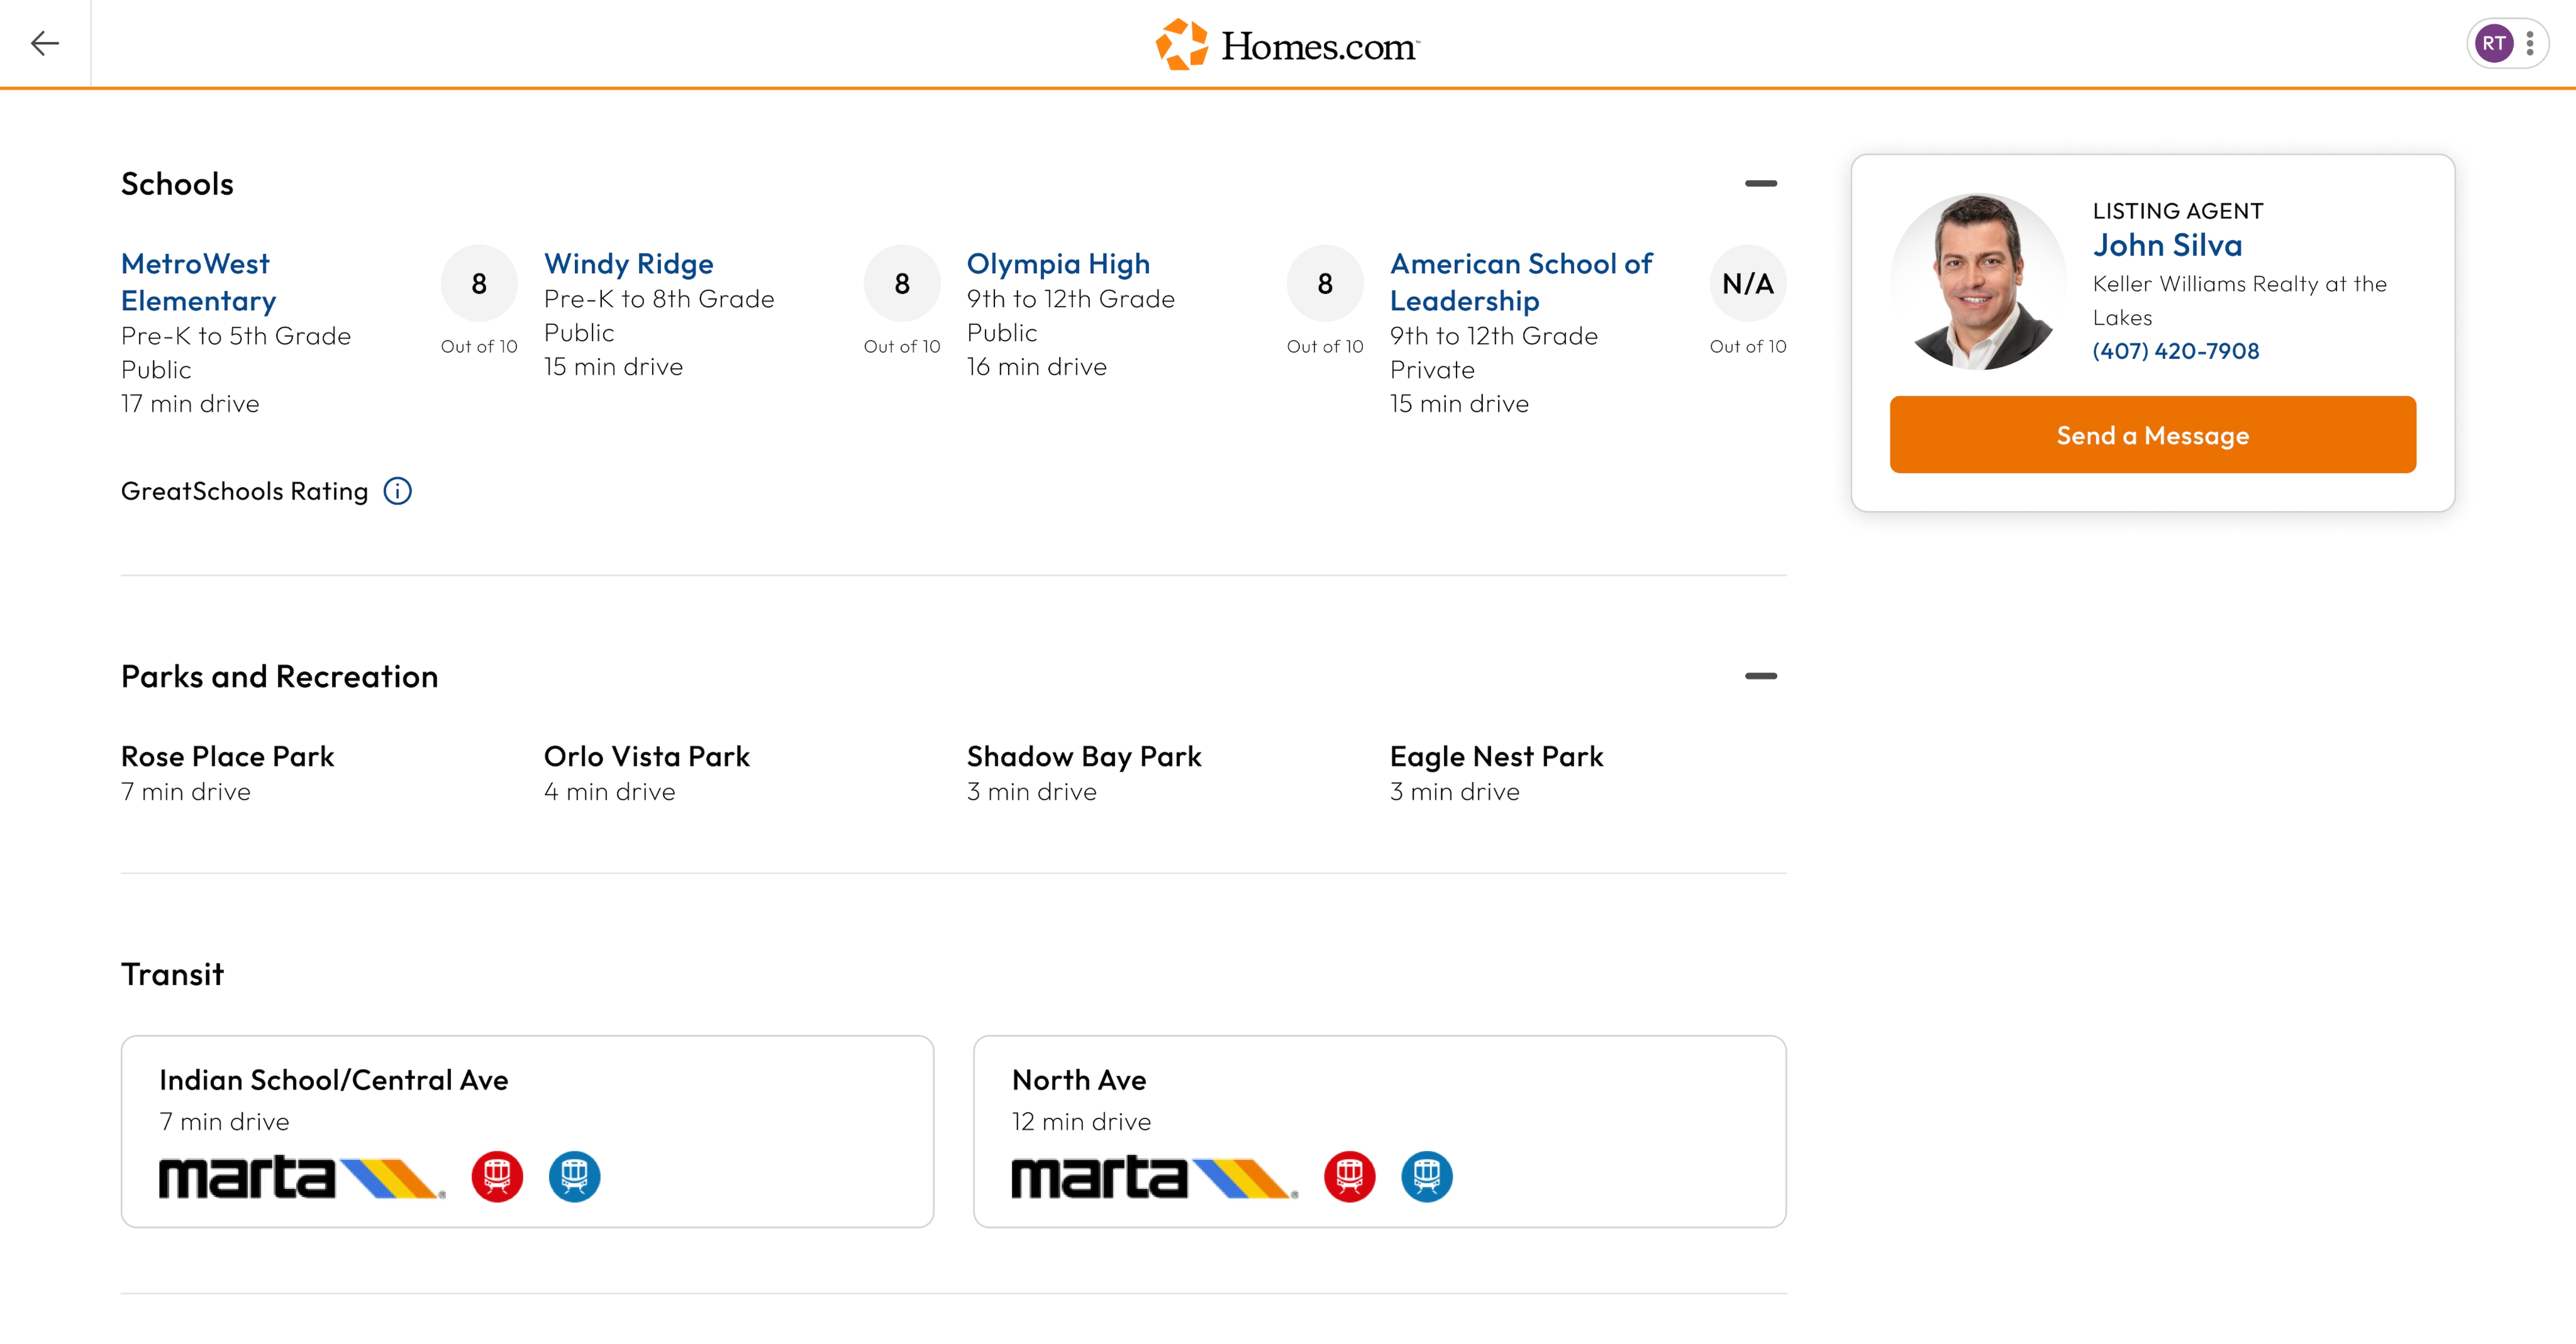
Task: Click blue train icon in Indian School/Central Ave card
Action: pos(574,1176)
